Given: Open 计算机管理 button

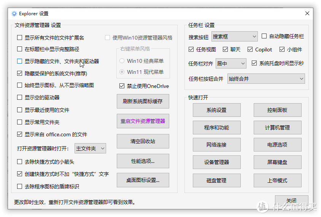Looking at the screenshot, I should [x=277, y=128].
